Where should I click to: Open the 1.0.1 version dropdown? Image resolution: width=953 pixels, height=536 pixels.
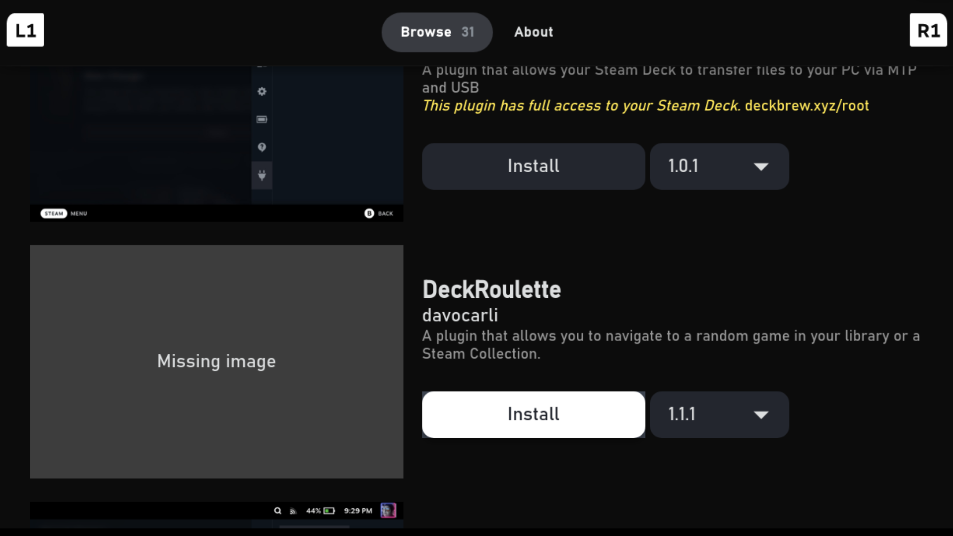coord(719,166)
